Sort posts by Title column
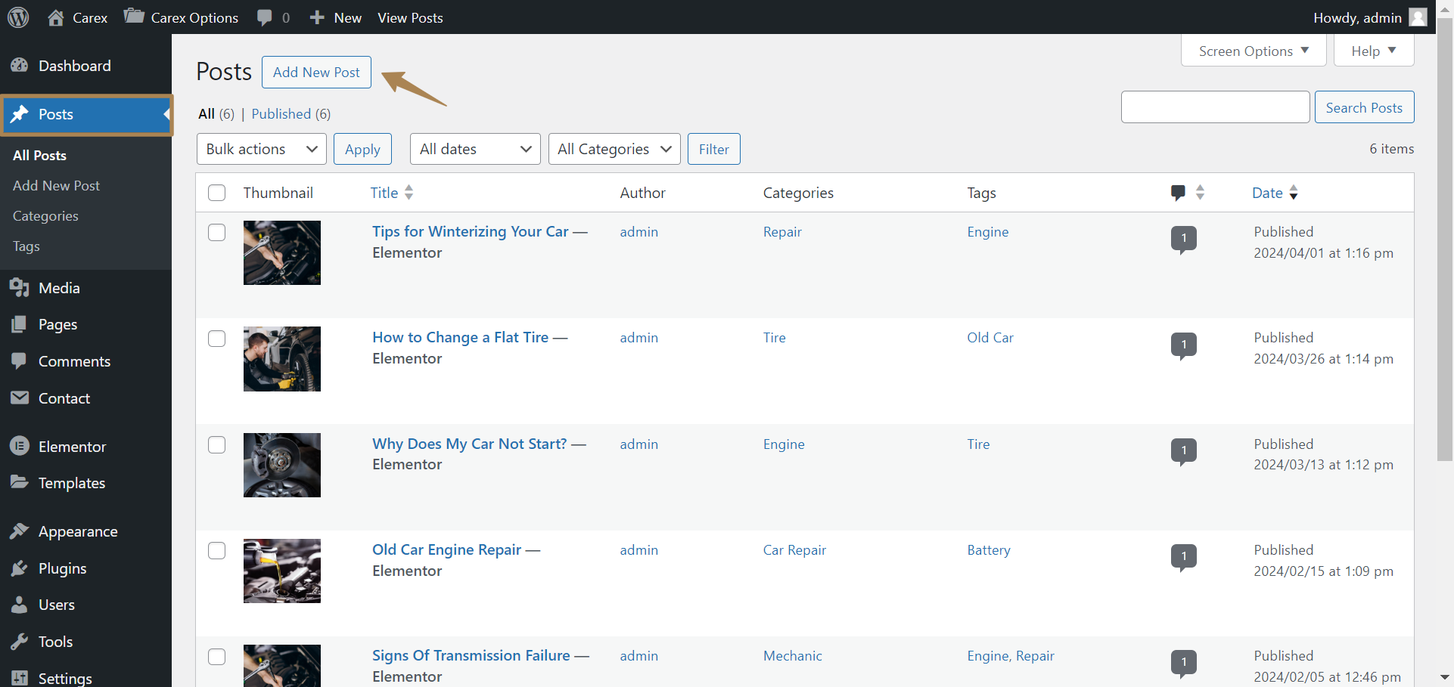 pyautogui.click(x=392, y=193)
